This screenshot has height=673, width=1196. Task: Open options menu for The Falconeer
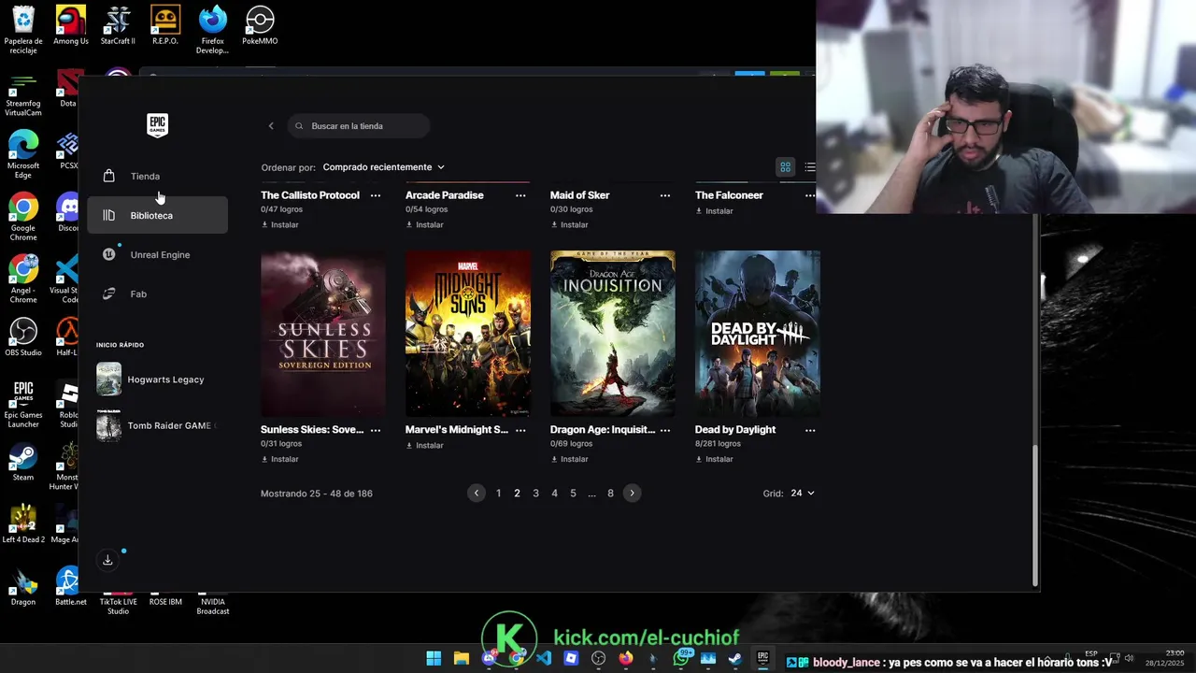pos(809,195)
